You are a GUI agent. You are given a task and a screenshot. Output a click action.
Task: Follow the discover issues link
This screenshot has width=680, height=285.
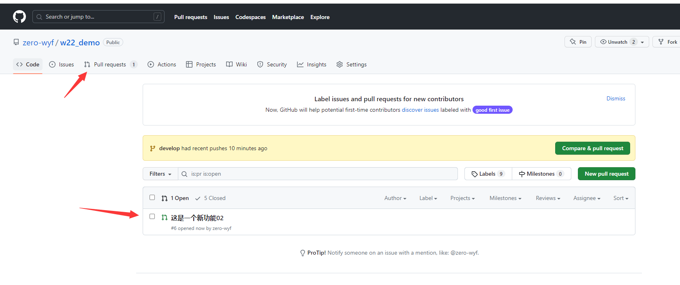point(420,110)
